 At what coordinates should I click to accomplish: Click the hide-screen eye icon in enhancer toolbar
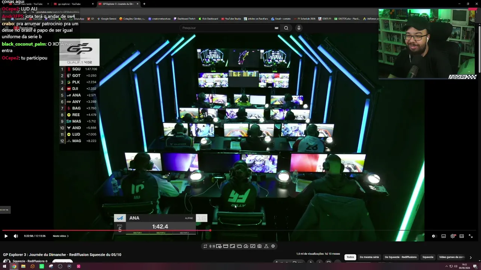click(219, 246)
